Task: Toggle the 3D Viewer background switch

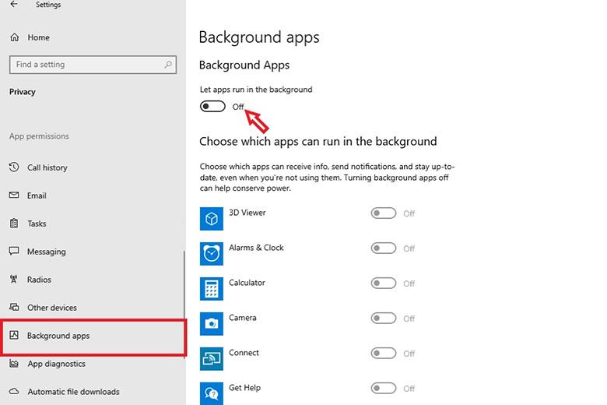Action: pos(383,213)
